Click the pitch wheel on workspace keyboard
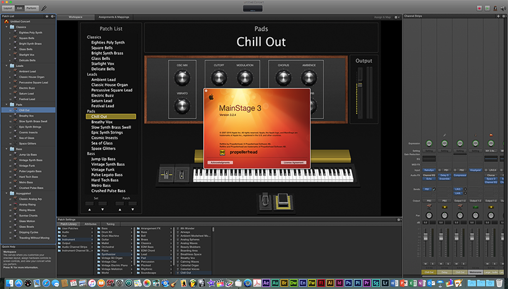The width and height of the screenshot is (508, 289). coord(167,174)
